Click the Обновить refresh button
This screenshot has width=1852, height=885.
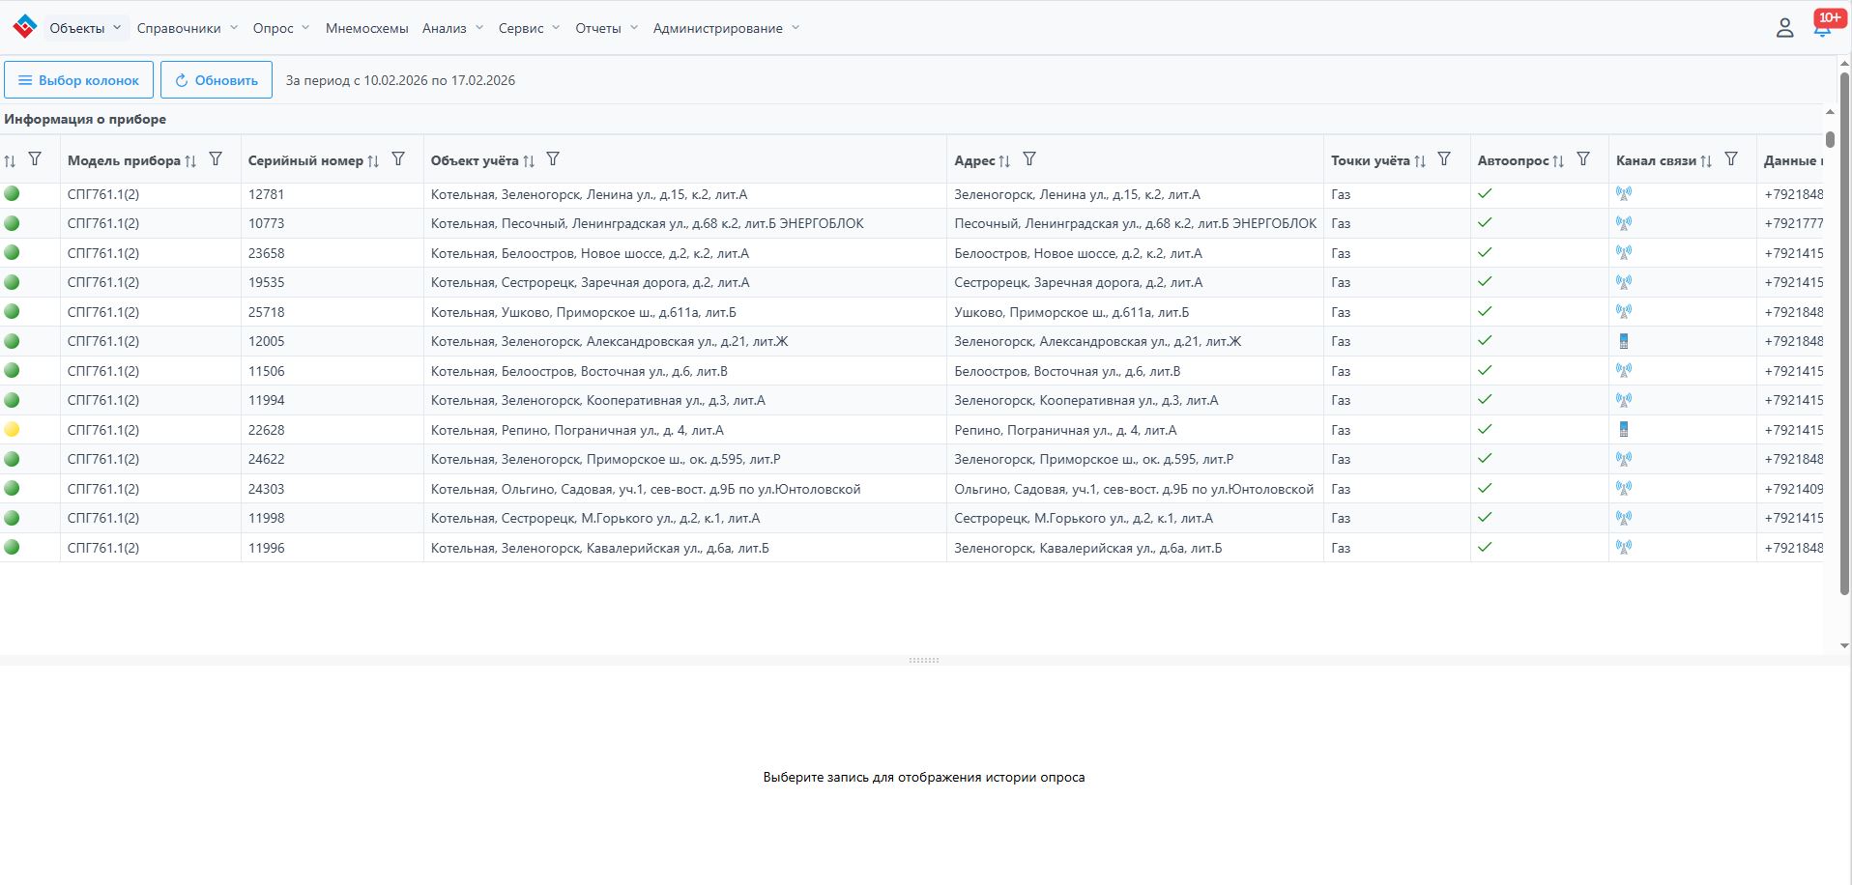(217, 80)
